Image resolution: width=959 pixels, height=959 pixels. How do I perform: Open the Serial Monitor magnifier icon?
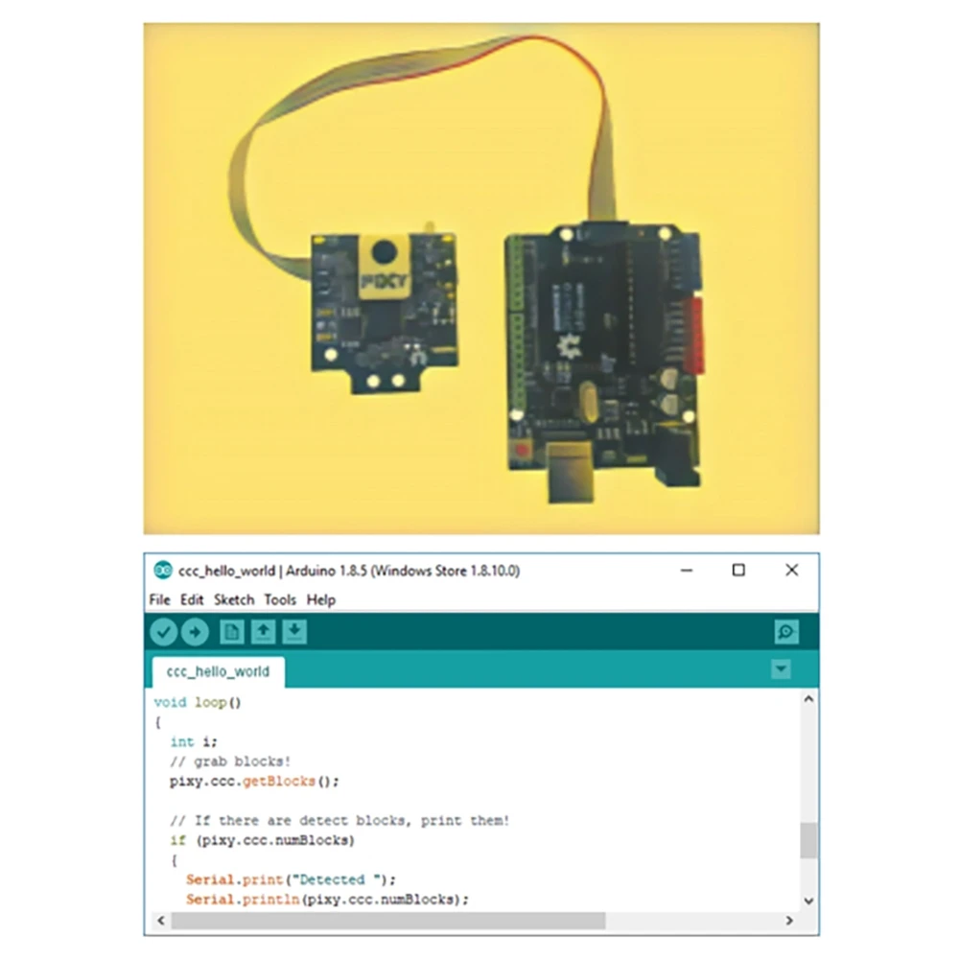pyautogui.click(x=786, y=632)
